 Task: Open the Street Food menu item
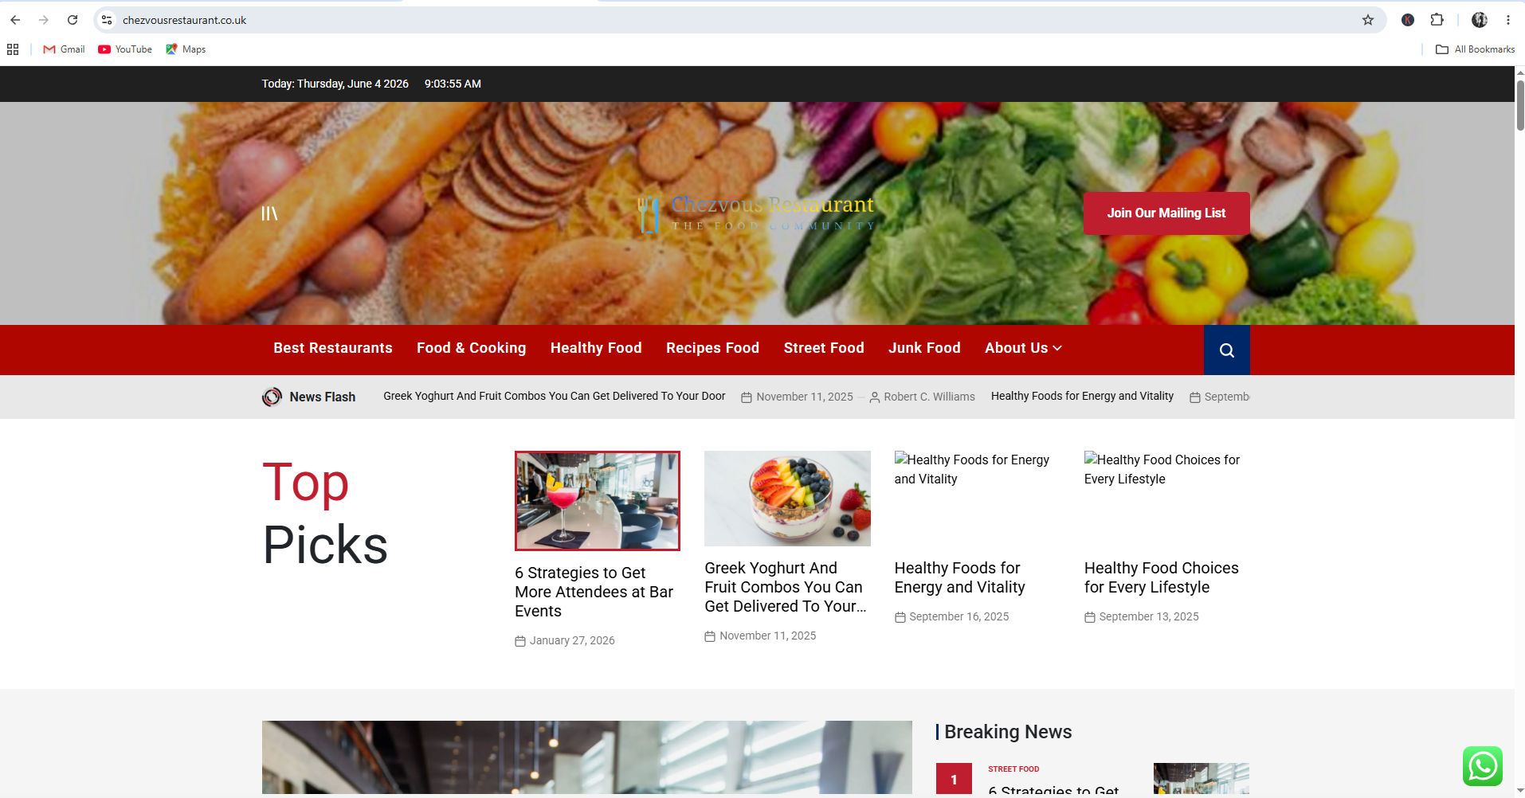[x=824, y=348]
